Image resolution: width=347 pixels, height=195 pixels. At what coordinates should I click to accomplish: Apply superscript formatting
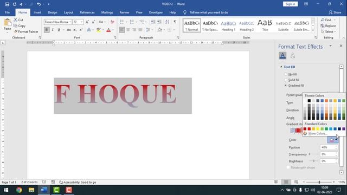pos(81,30)
